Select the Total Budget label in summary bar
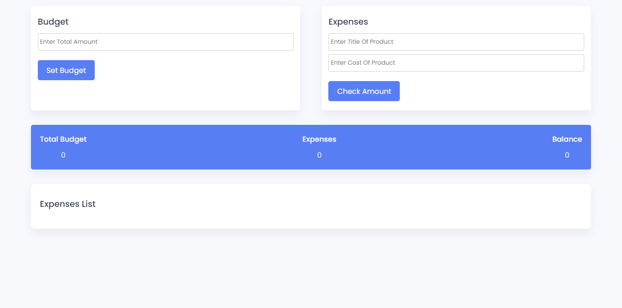Viewport: 622px width, 308px height. point(63,139)
